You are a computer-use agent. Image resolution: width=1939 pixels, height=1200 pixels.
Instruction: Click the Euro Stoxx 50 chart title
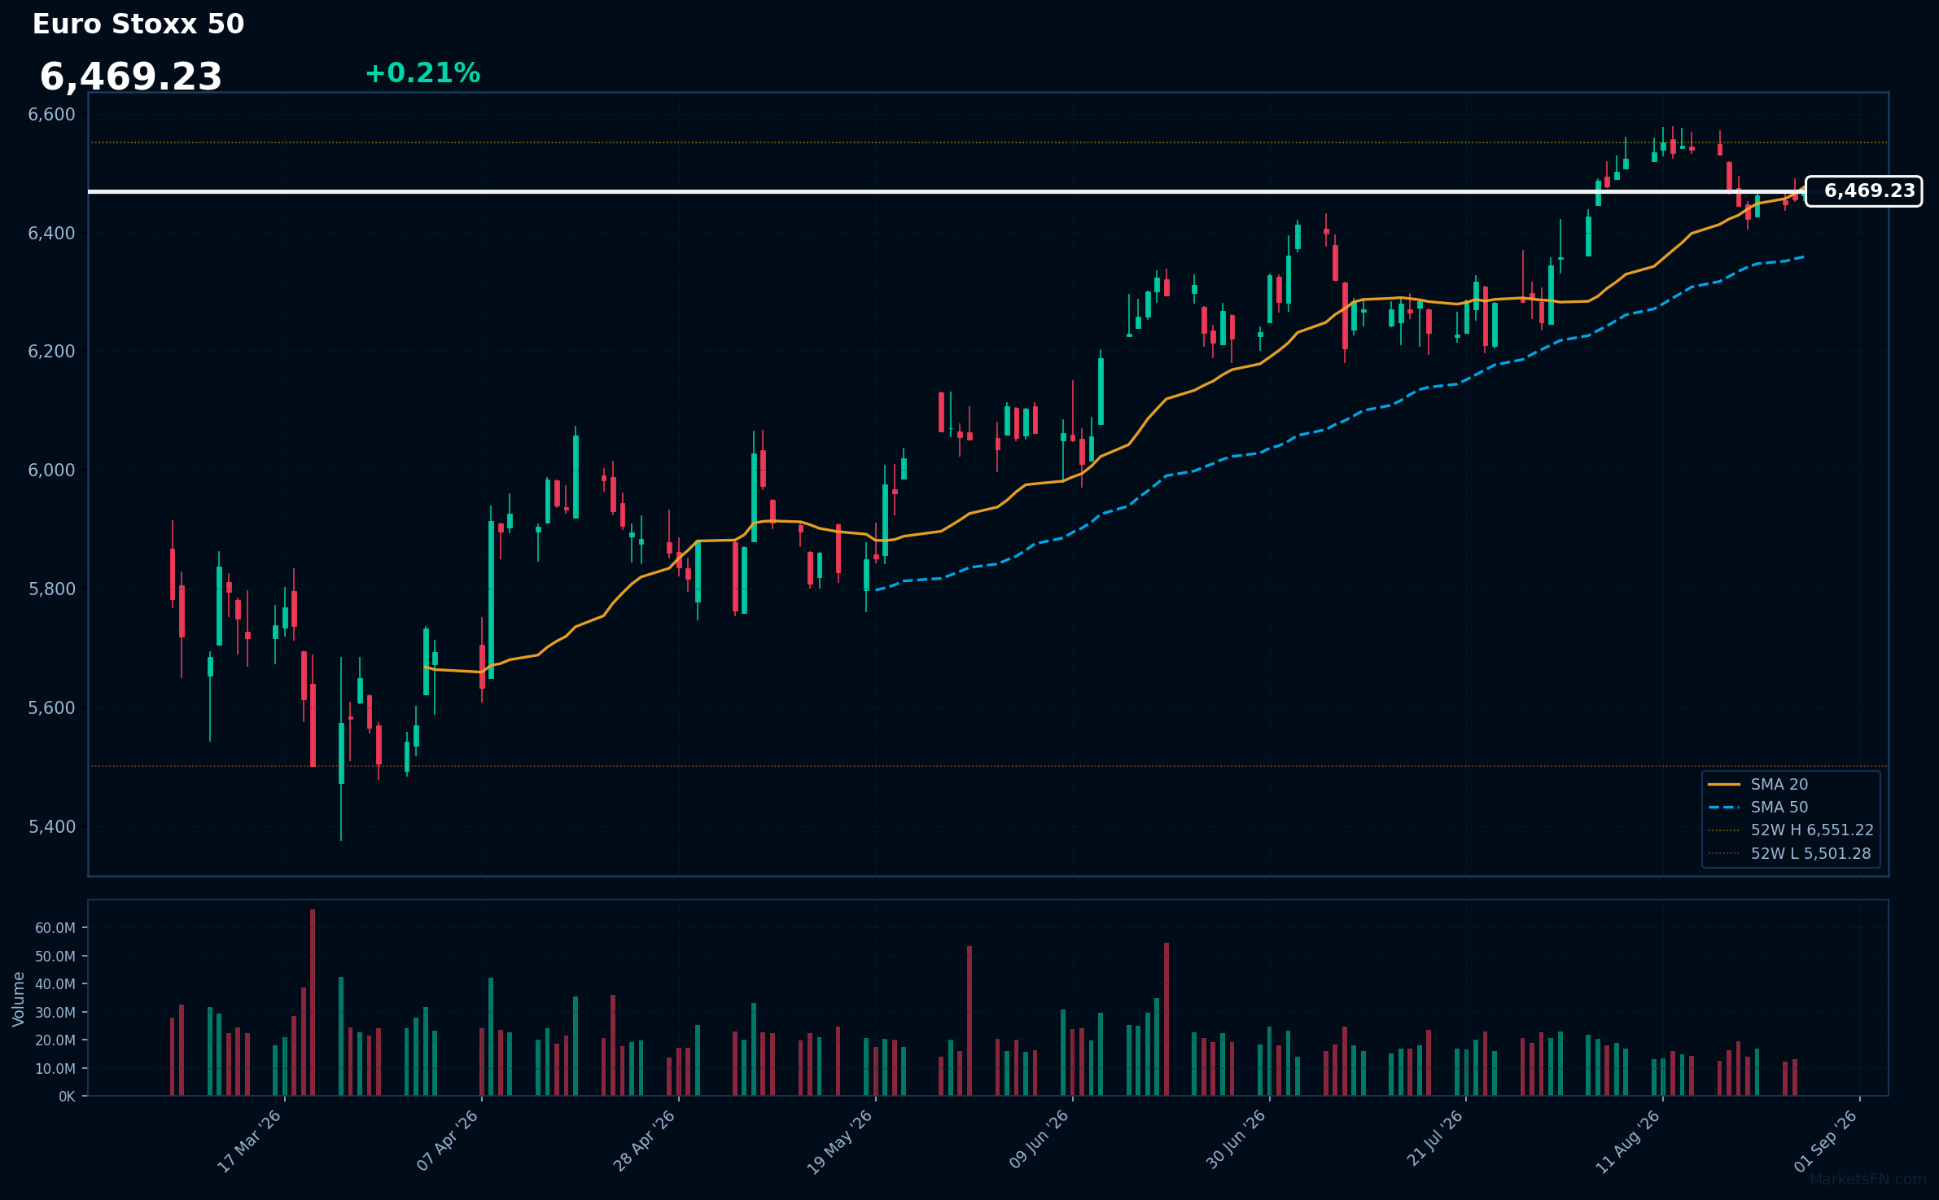coord(138,24)
